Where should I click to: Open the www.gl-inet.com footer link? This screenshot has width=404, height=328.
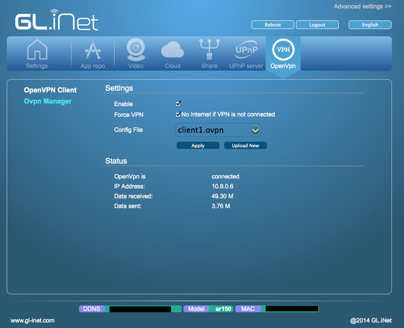point(32,320)
